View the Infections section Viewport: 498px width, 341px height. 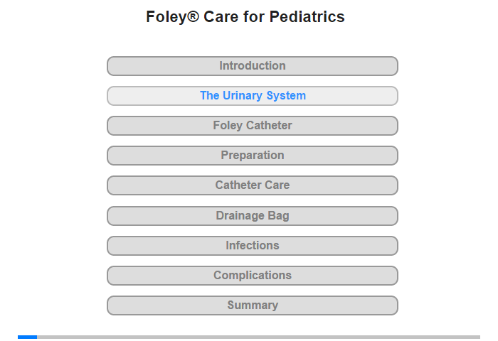252,246
